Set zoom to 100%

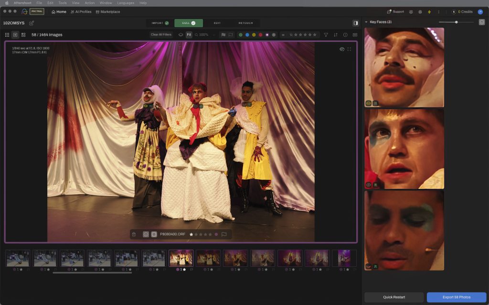(202, 35)
